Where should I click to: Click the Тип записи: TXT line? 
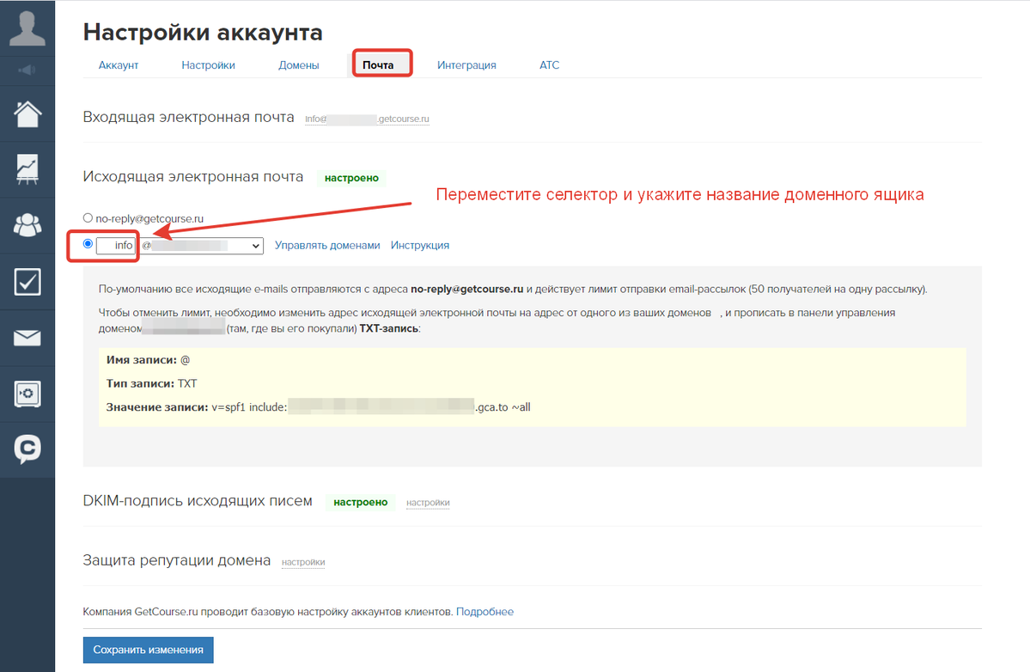click(x=152, y=383)
